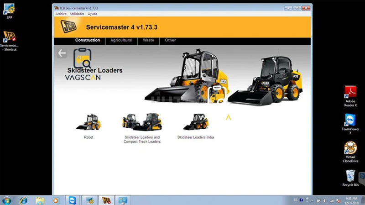This screenshot has height=205, width=365.
Task: Switch to the Agricultural tab
Action: click(121, 40)
